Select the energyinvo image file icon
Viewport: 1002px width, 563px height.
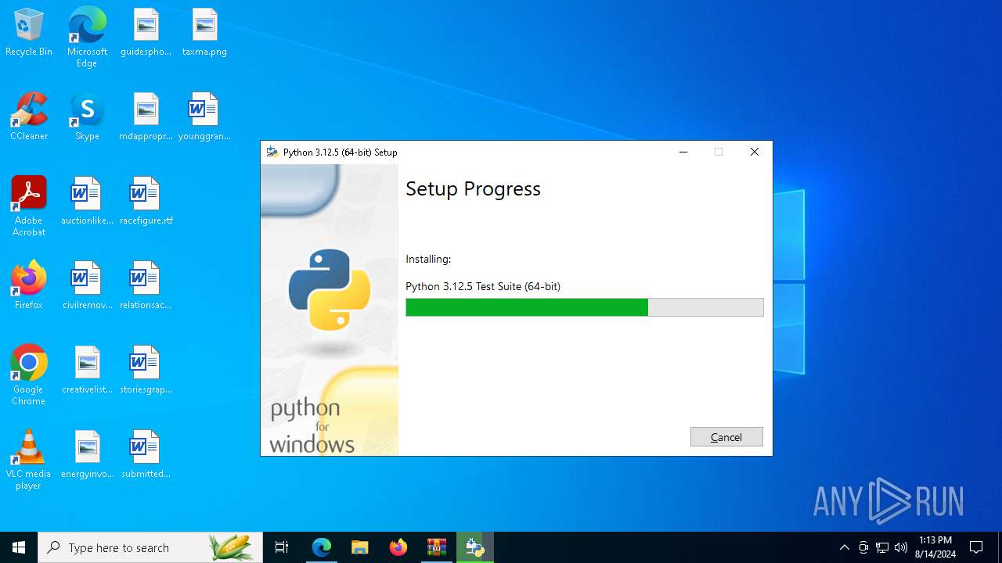(x=87, y=455)
